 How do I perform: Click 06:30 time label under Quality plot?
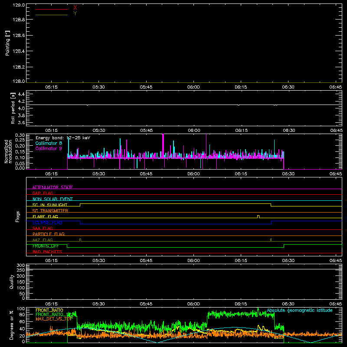pos(288,304)
